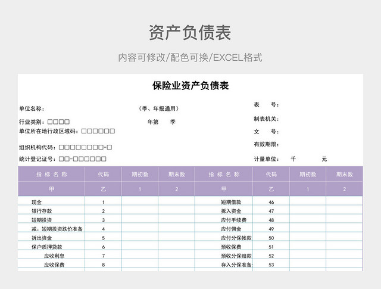This screenshot has width=381, height=289.
Task: Click the '组织机构代码:' label
Action: pos(39,147)
